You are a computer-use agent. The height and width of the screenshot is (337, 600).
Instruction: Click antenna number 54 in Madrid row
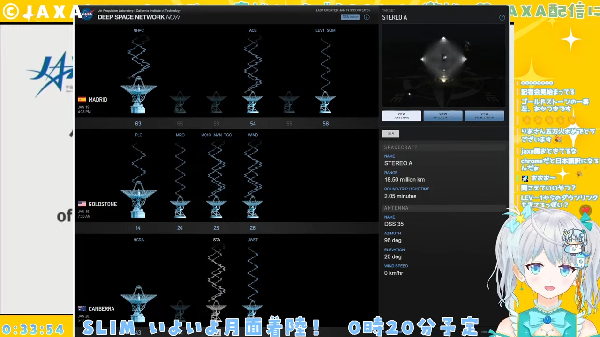pyautogui.click(x=253, y=124)
